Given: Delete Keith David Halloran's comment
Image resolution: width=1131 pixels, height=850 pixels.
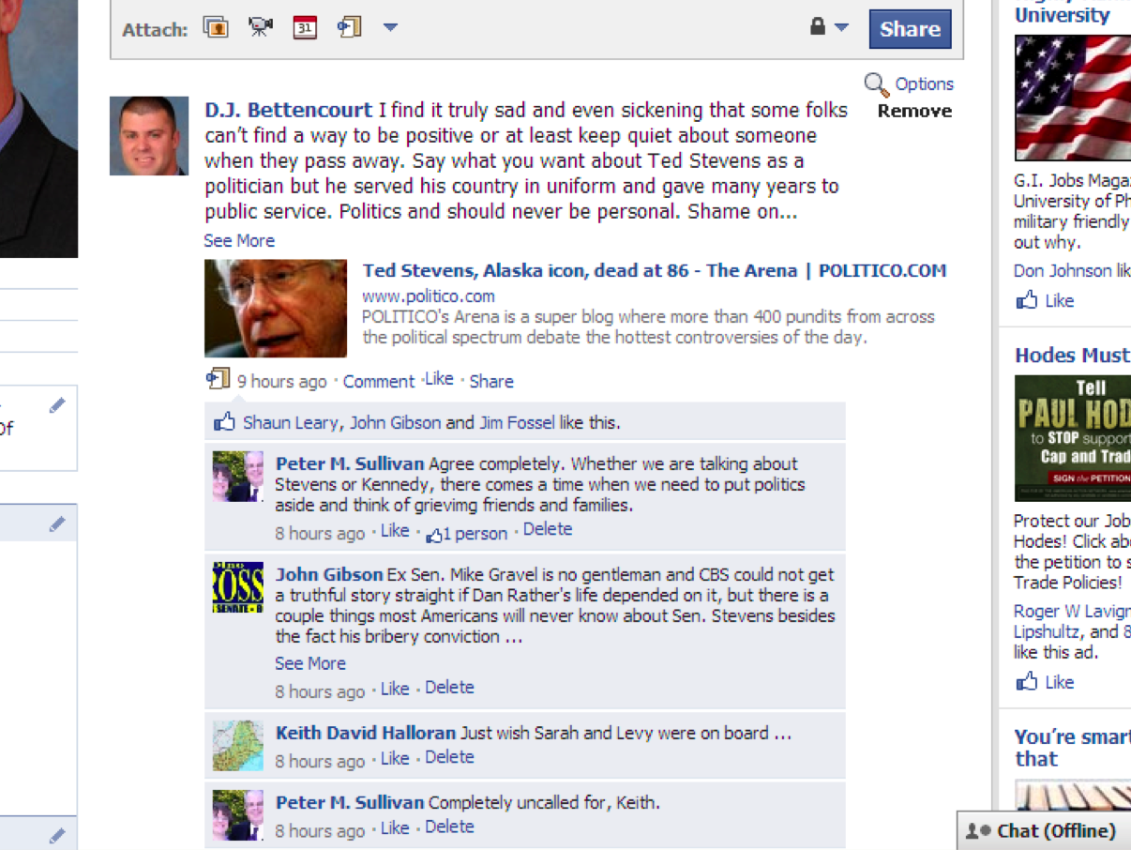Looking at the screenshot, I should click(449, 757).
